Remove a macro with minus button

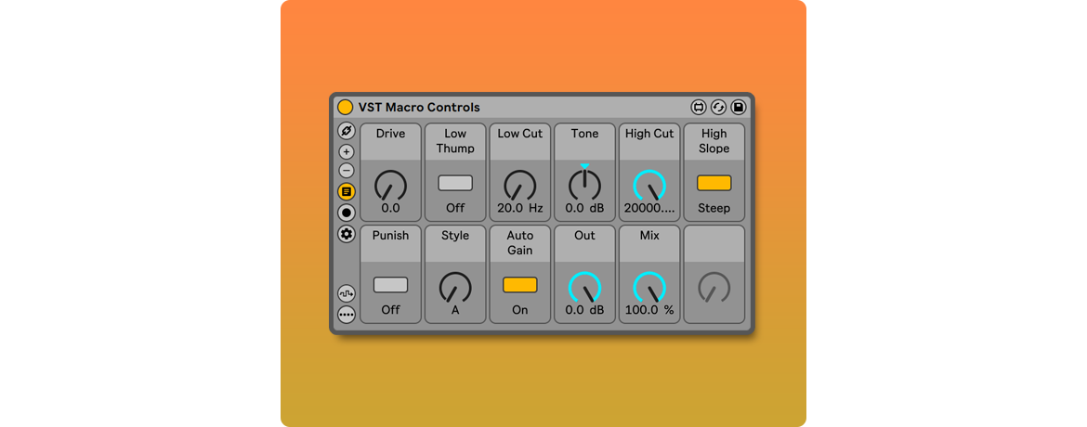pyautogui.click(x=347, y=171)
